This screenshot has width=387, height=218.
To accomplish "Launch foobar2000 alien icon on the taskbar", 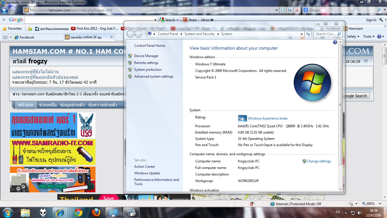I will click(43, 213).
